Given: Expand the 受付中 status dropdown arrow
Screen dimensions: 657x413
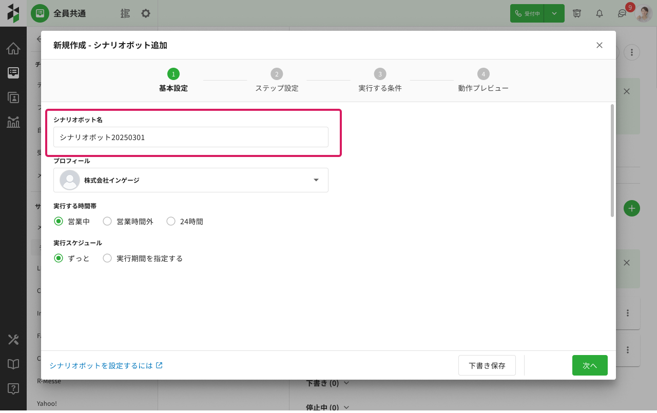Looking at the screenshot, I should click(554, 13).
